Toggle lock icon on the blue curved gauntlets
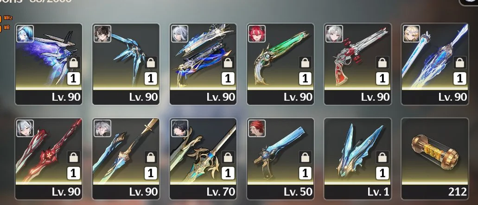Image resolution: width=478 pixels, height=205 pixels. (151, 63)
